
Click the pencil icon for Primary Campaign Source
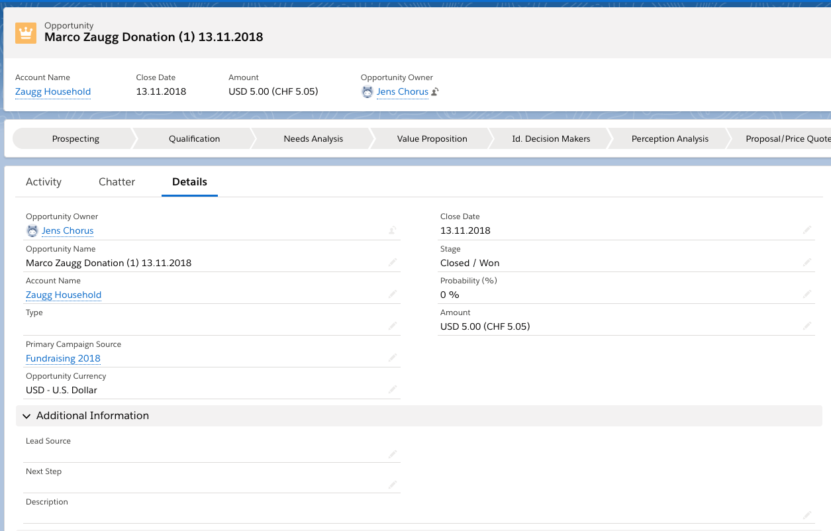(x=392, y=358)
